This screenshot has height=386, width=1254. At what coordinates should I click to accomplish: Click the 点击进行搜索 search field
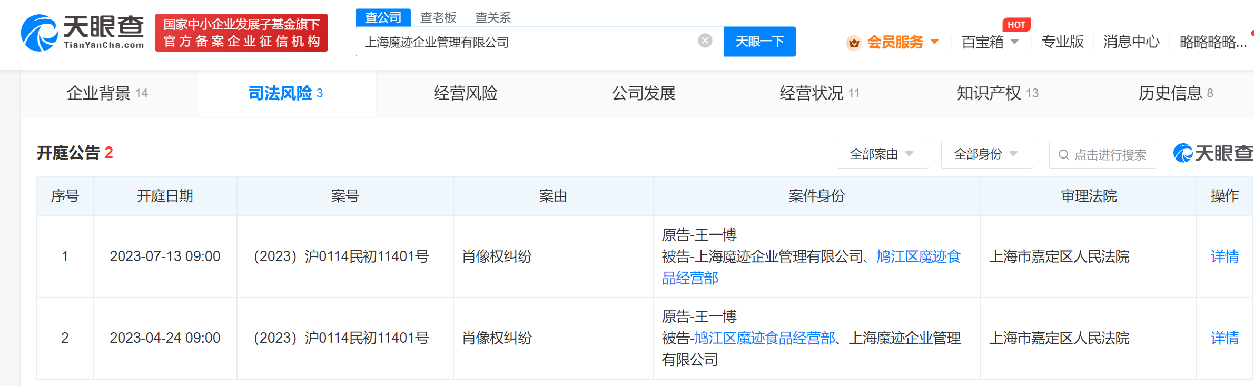click(x=1103, y=154)
